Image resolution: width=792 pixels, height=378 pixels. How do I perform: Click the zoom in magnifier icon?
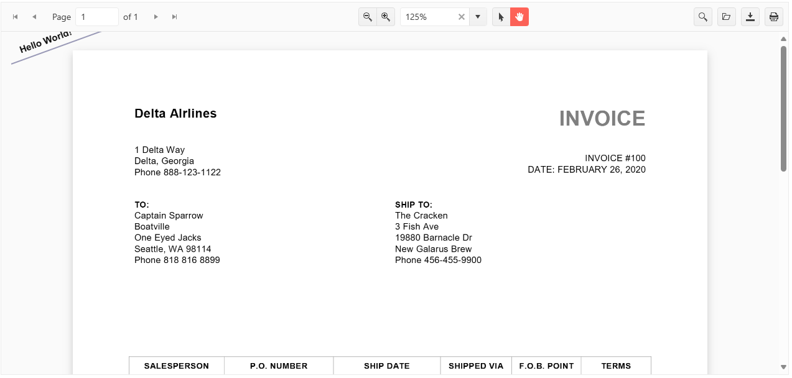click(x=386, y=17)
